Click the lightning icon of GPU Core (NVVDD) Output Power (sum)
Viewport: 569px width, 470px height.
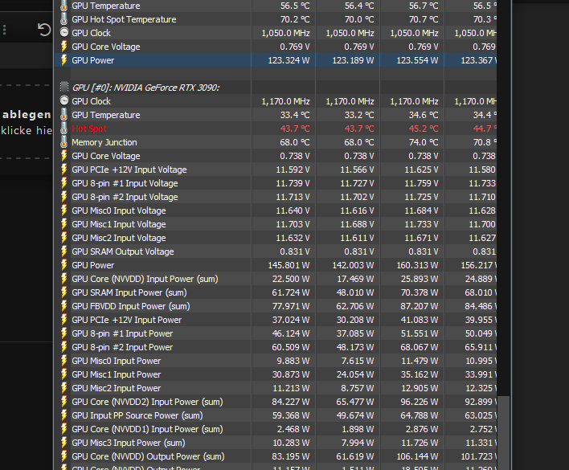(x=63, y=456)
